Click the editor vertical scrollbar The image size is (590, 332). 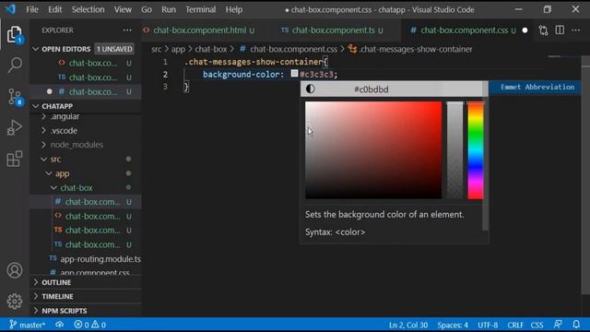585,175
